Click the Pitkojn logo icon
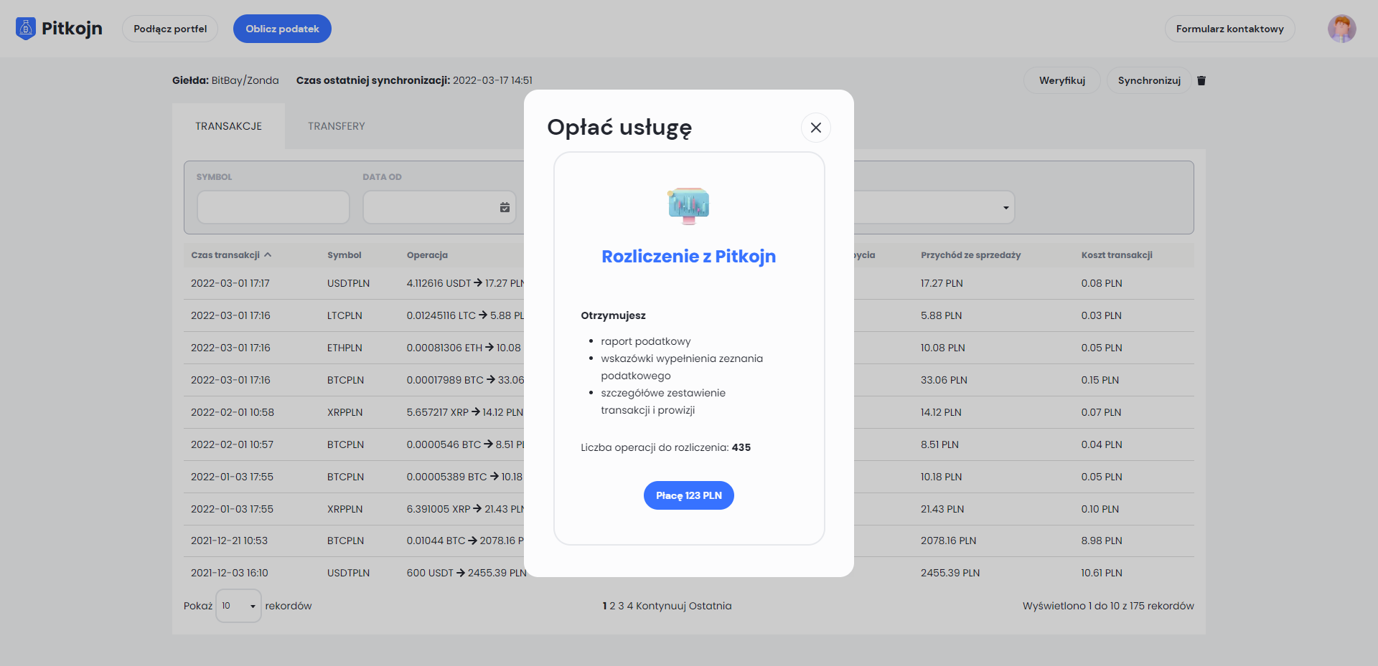Viewport: 1378px width, 666px height. [26, 29]
